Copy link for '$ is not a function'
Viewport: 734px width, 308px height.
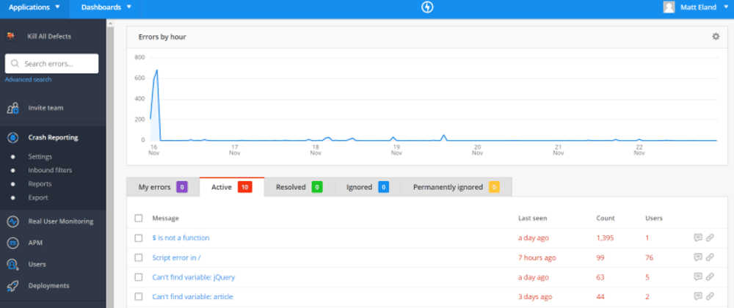(710, 238)
